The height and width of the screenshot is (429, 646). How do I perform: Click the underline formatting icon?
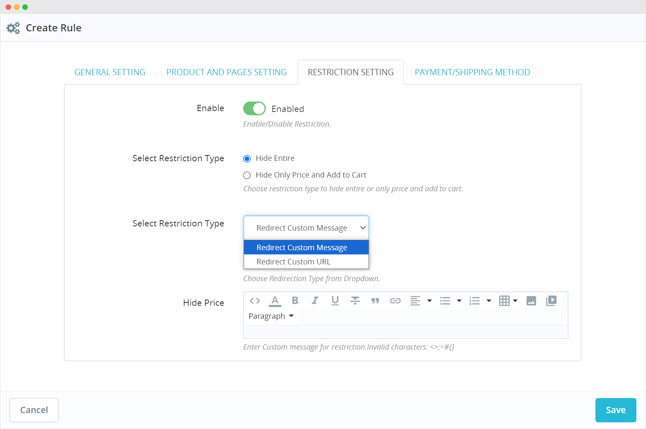pyautogui.click(x=335, y=301)
